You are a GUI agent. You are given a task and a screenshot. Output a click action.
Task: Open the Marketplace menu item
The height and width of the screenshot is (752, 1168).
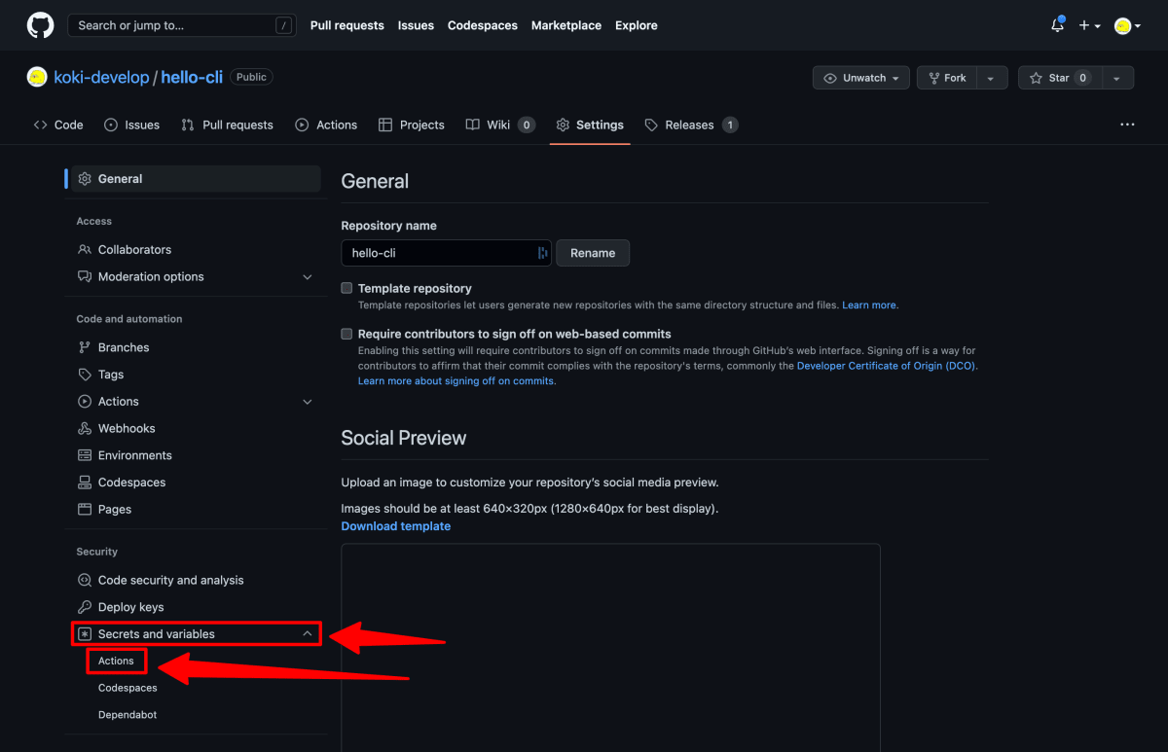[566, 25]
